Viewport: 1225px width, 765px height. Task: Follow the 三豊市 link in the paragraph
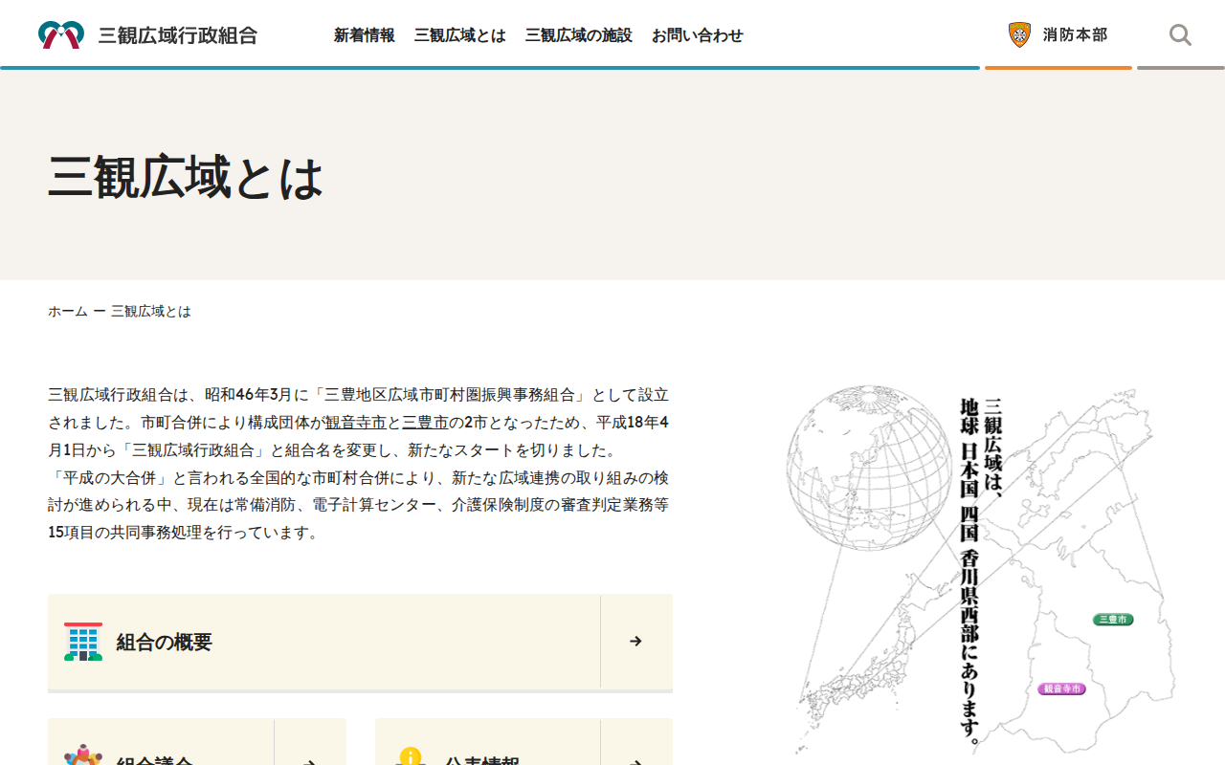(425, 422)
